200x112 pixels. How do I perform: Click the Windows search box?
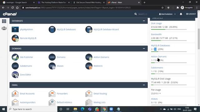point(32,109)
